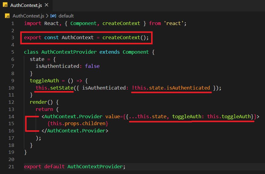Place cursor on this.props.children expression
Viewport: 265px width, 174px height.
(78, 124)
